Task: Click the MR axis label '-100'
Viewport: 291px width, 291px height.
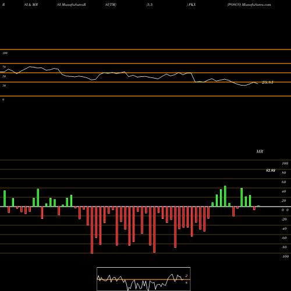Action: click(285, 257)
